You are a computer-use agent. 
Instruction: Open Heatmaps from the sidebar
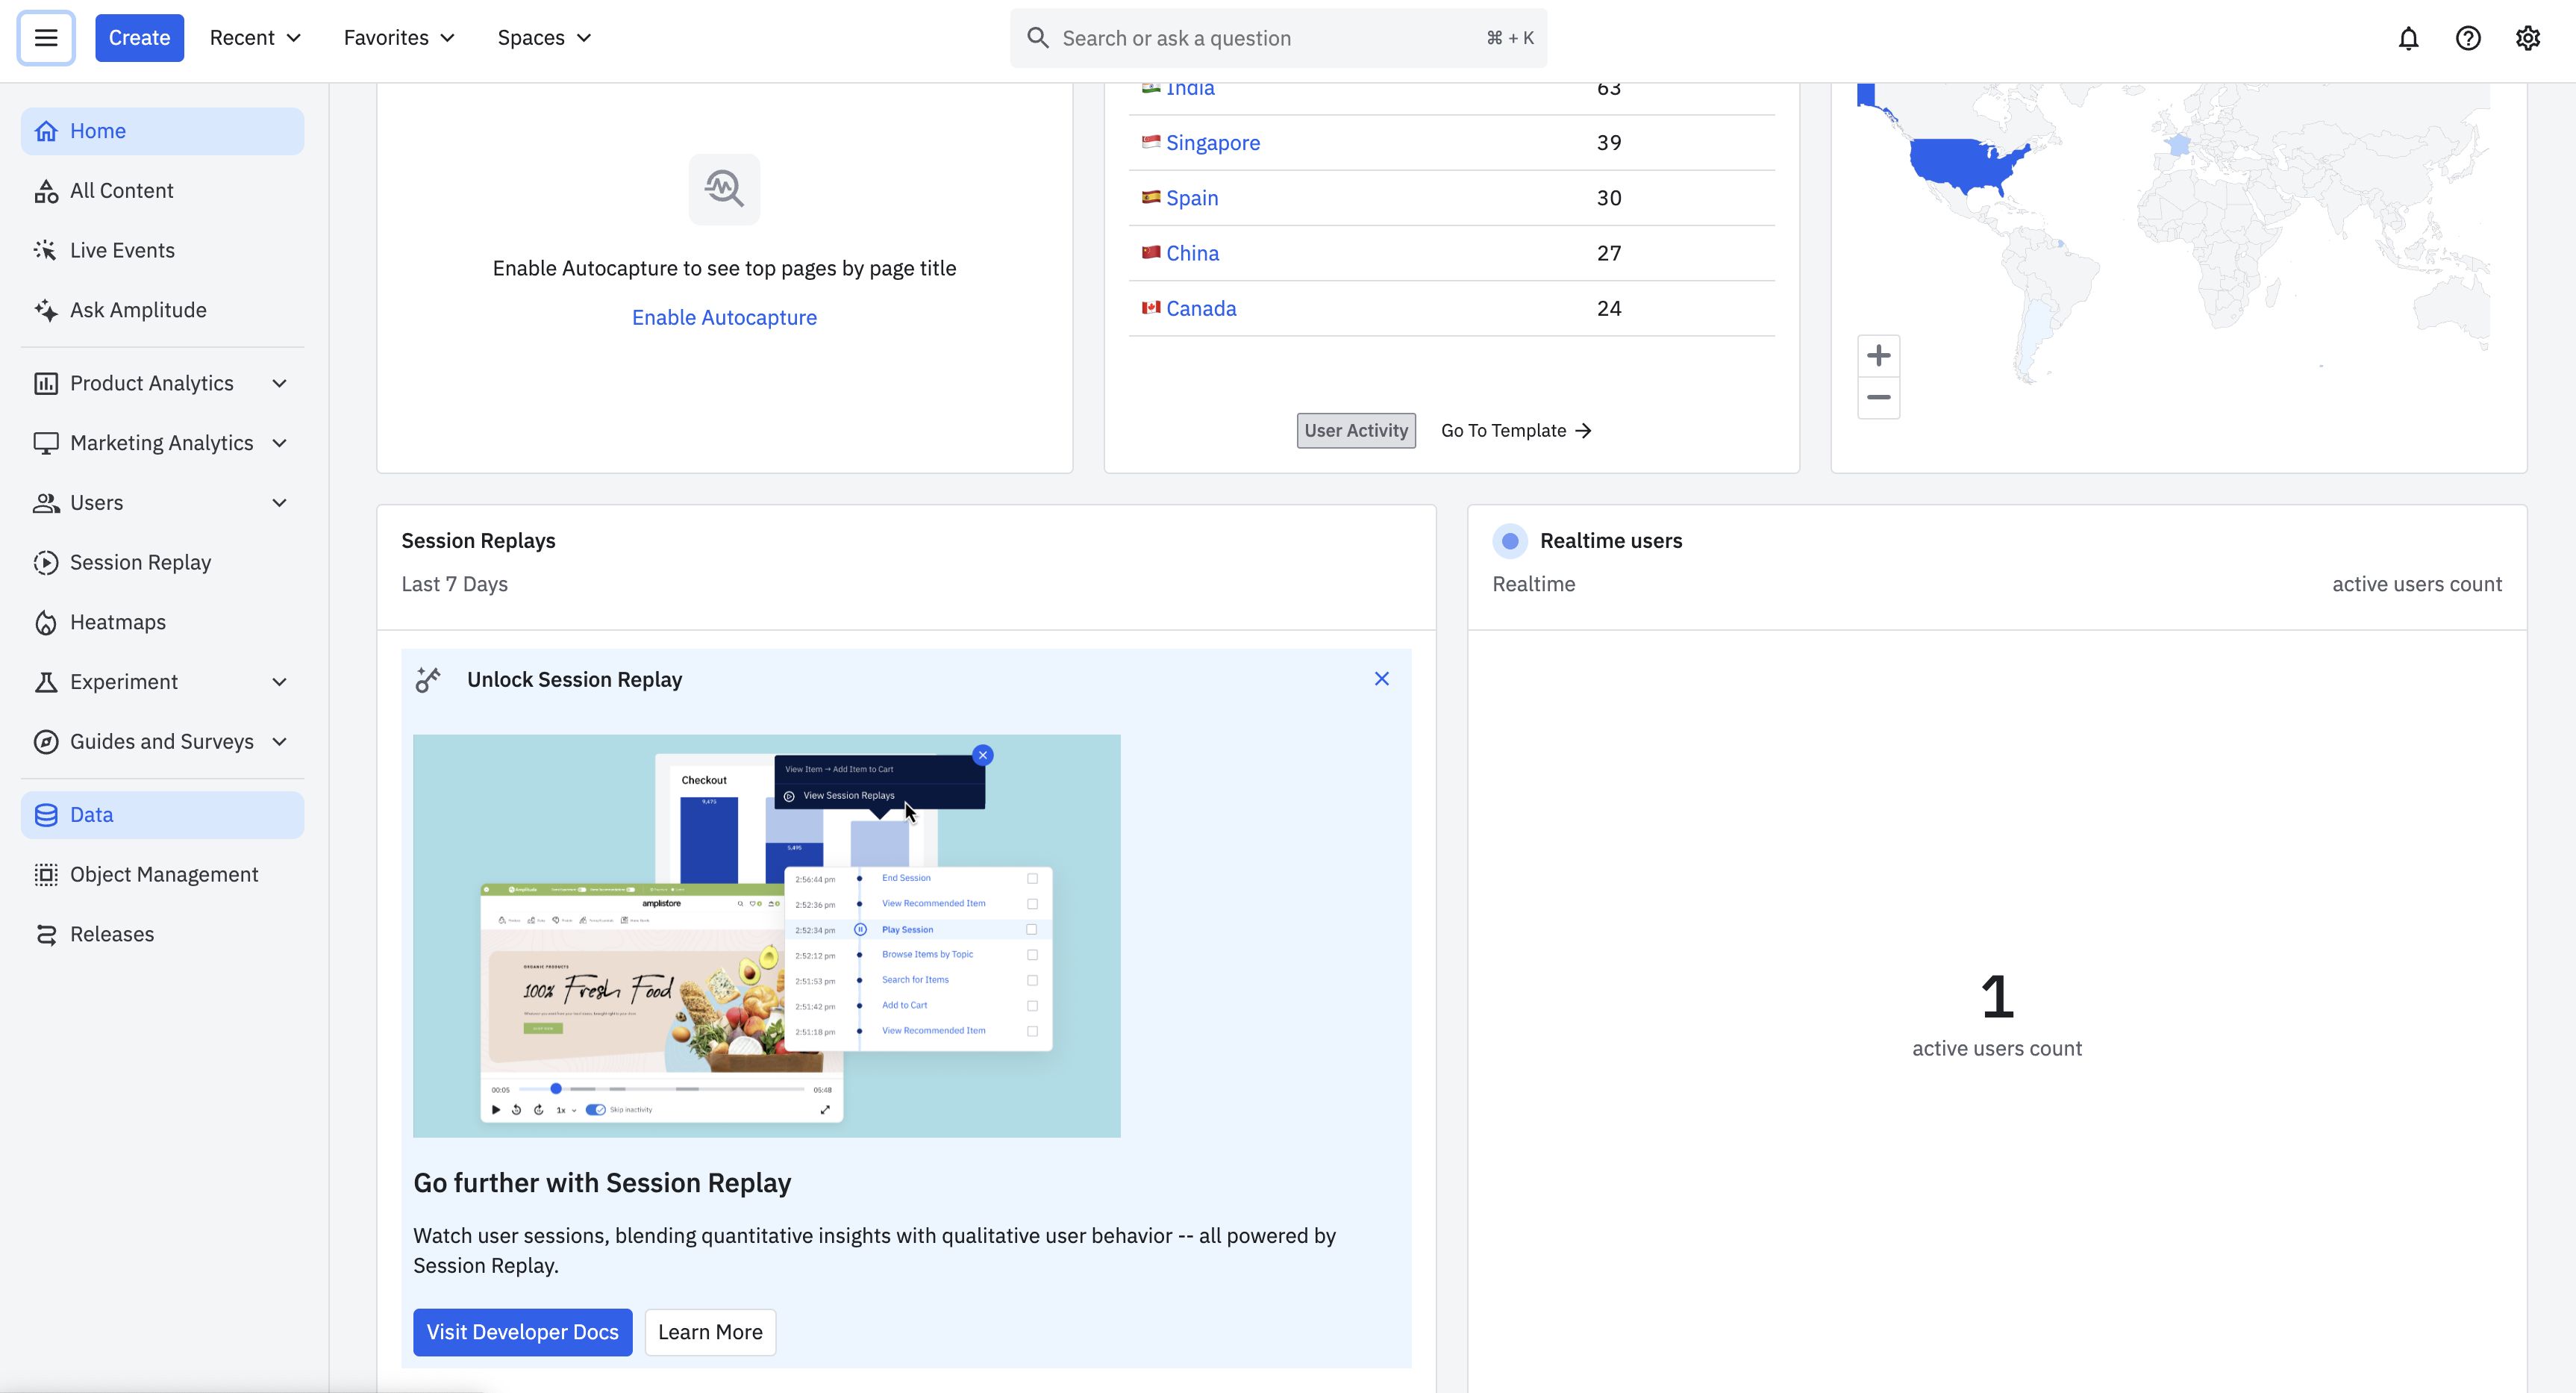[x=117, y=621]
